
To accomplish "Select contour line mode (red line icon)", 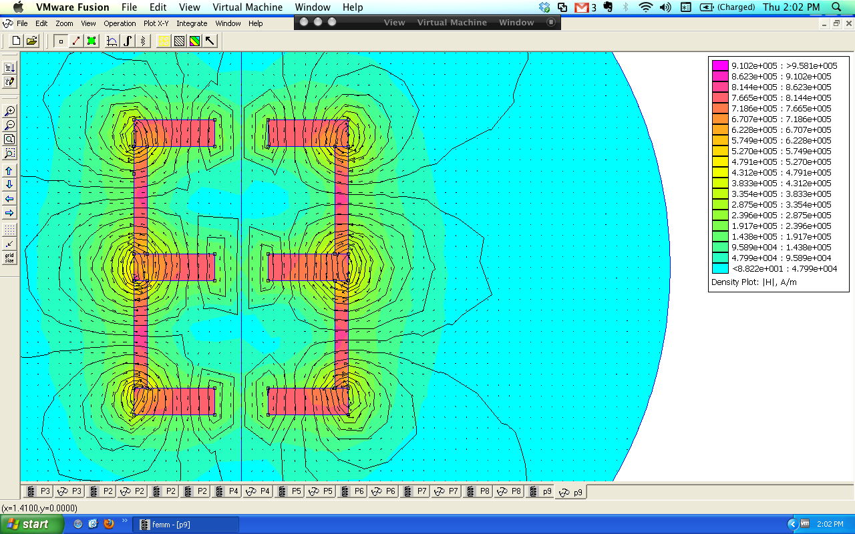I will tap(76, 41).
